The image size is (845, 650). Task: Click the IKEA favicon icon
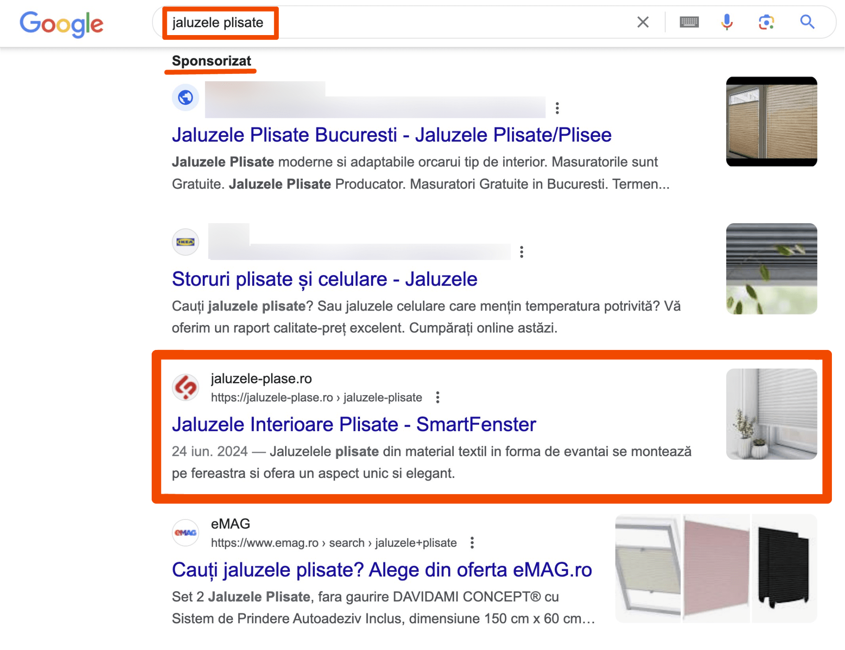coord(185,242)
